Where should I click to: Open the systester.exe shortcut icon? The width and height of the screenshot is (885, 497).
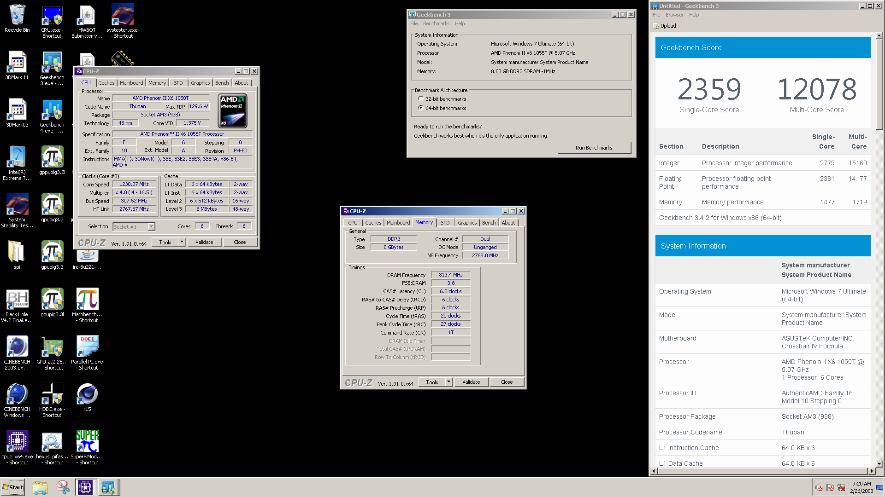coord(122,22)
